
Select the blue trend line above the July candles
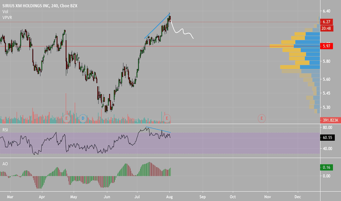pos(157,26)
